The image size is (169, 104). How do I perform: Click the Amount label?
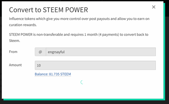(15, 65)
